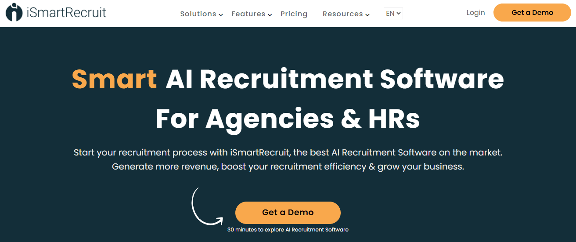Click the iSmartRecruit circular logo icon
This screenshot has height=242, width=576.
point(14,12)
